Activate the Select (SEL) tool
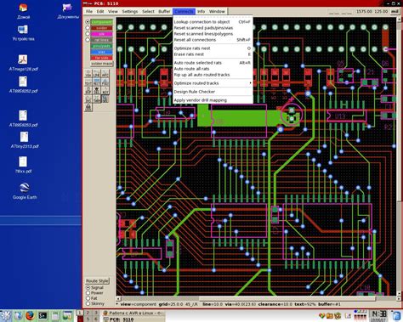The image size is (403, 322). click(x=105, y=99)
